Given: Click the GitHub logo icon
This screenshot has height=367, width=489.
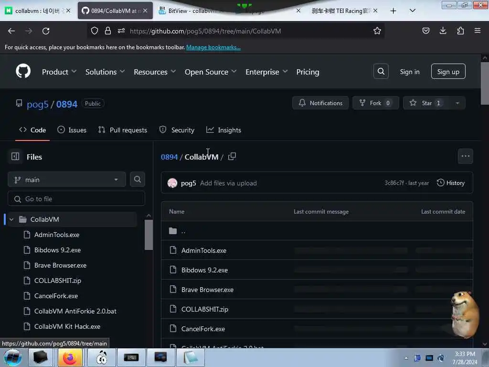Looking at the screenshot, I should click(23, 72).
